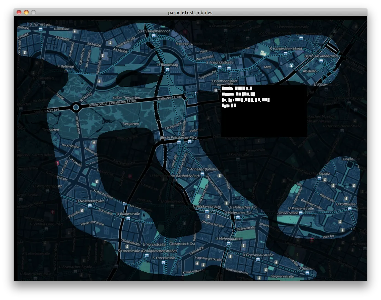This screenshot has width=381, height=300.
Task: Click the Kirchstraße street label
Action: (72, 49)
